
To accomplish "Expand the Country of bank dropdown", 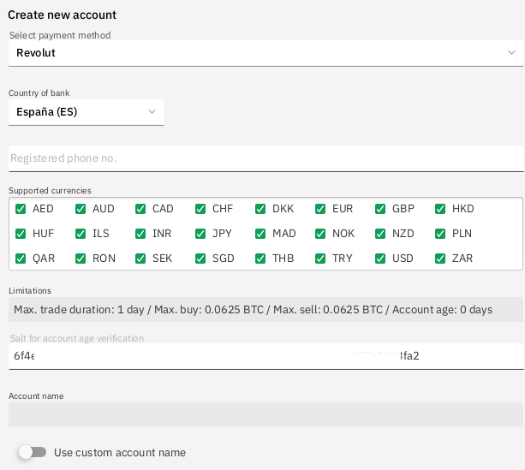I will click(86, 112).
